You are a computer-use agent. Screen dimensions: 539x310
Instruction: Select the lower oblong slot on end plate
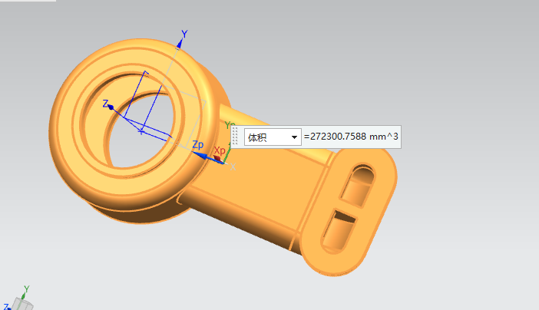tap(339, 229)
